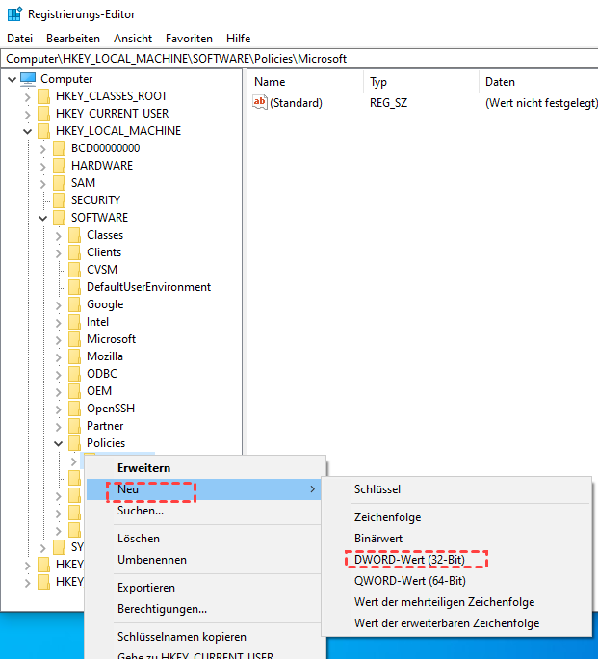Click the registry path address bar
The height and width of the screenshot is (659, 598).
coord(299,58)
